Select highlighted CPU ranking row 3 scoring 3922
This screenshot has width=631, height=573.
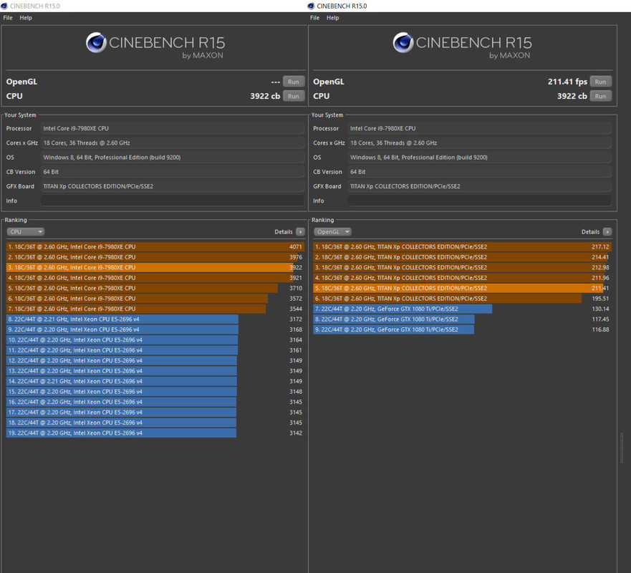click(155, 268)
